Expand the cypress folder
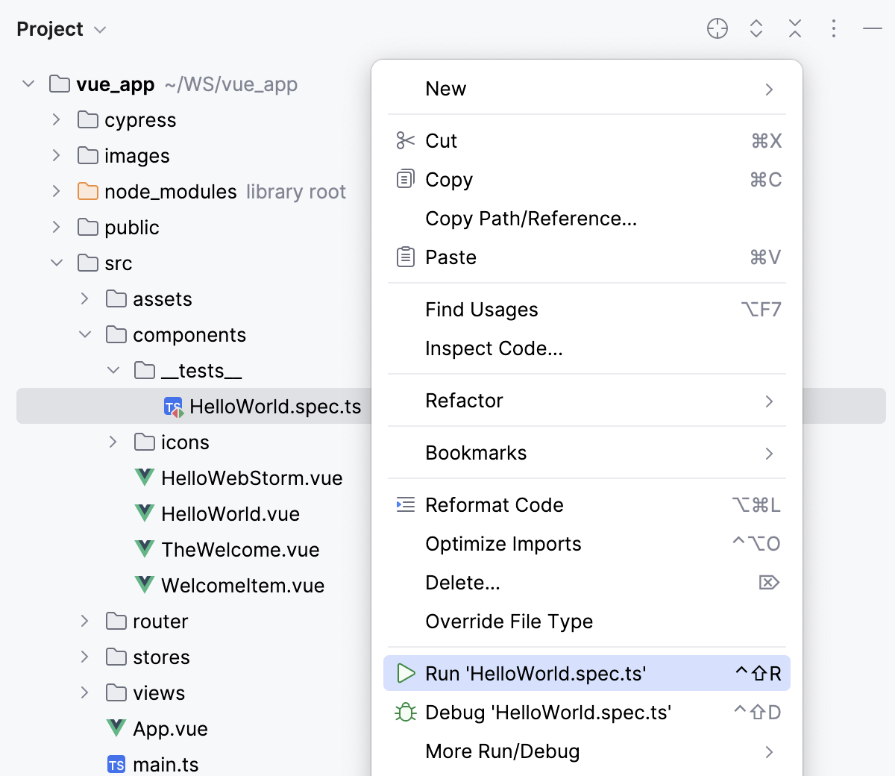 [56, 119]
